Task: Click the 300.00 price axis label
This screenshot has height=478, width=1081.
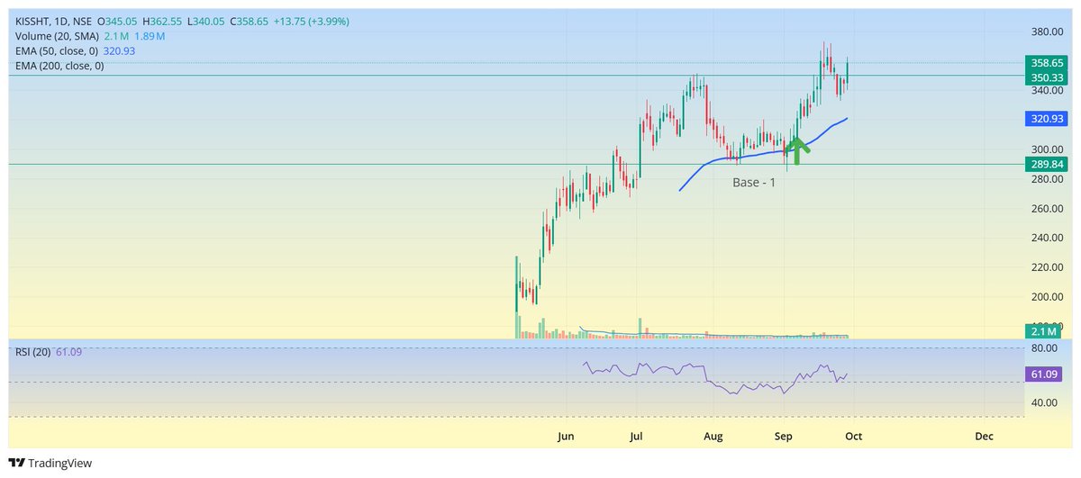Action: point(1049,149)
